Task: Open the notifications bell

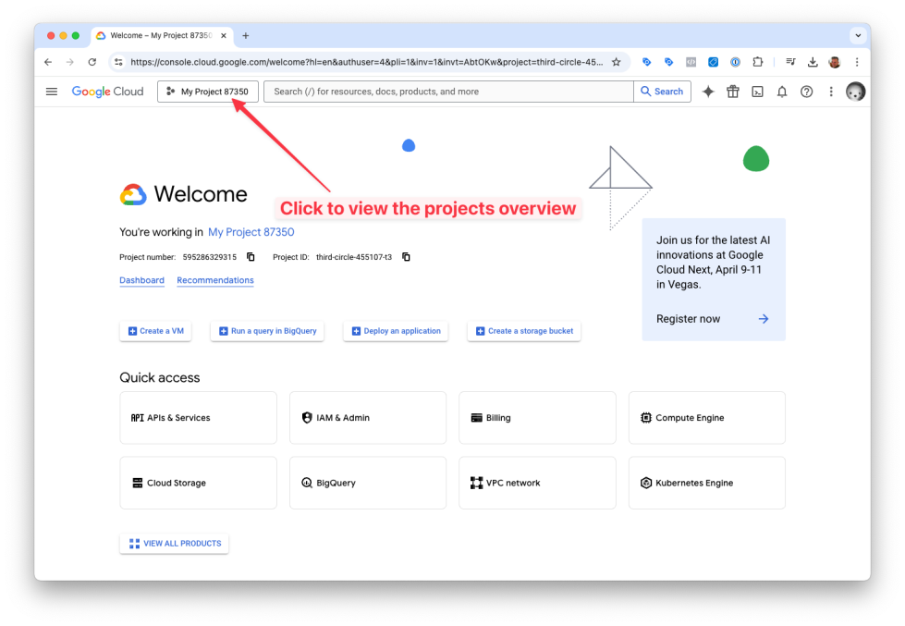Action: point(782,92)
